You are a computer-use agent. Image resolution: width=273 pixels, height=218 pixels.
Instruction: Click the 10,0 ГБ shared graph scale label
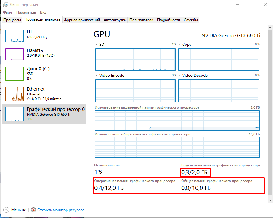[x=254, y=134]
